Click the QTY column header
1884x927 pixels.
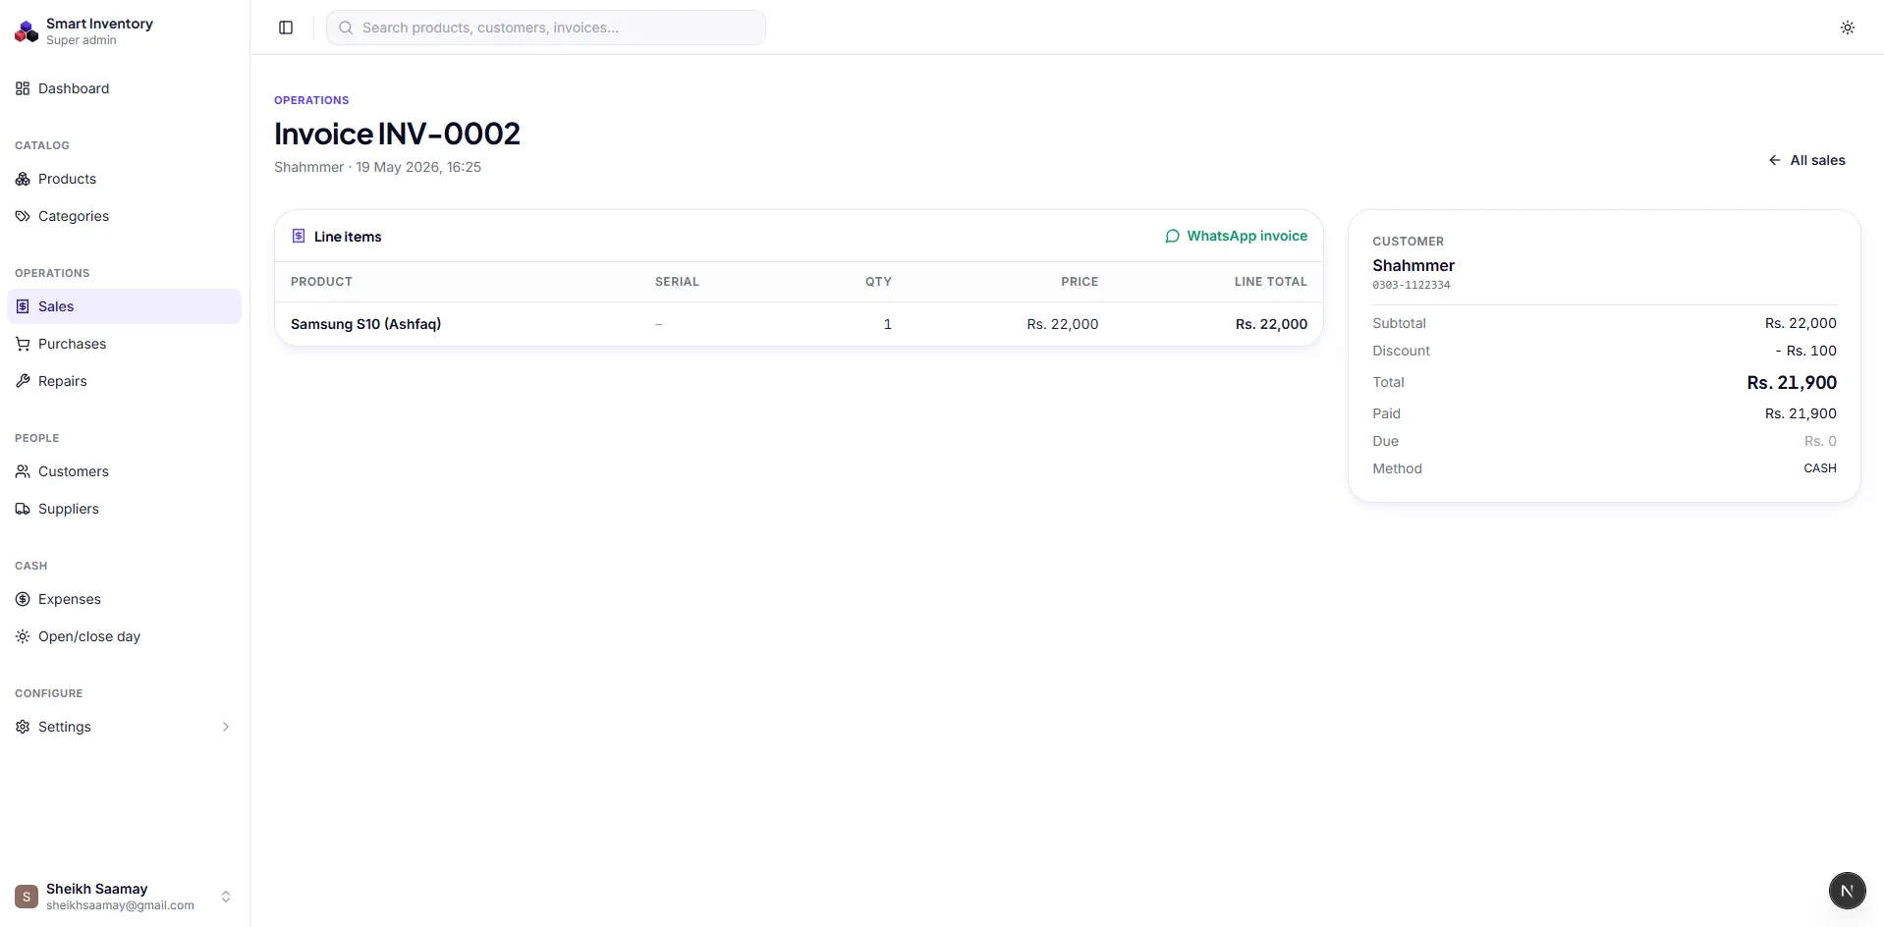878,282
